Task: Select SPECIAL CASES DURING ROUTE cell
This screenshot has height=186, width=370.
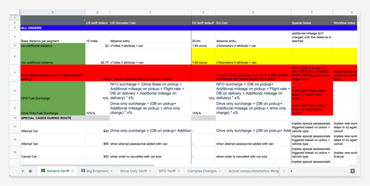Action: click(x=53, y=118)
